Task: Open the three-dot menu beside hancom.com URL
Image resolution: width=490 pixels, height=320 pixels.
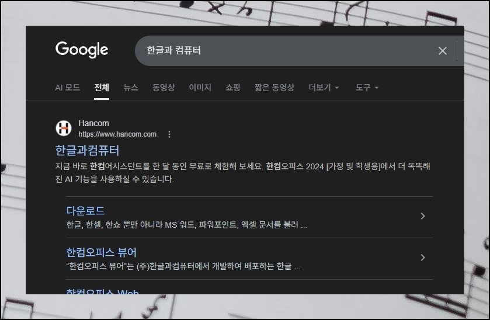Action: pyautogui.click(x=169, y=134)
